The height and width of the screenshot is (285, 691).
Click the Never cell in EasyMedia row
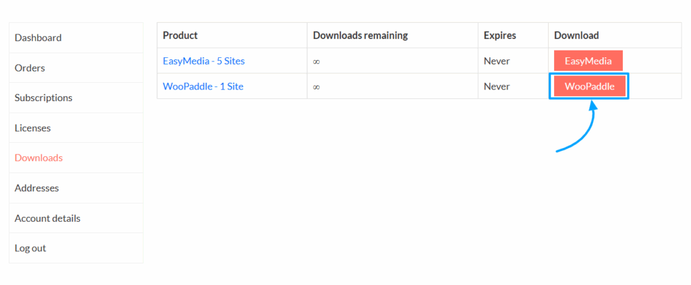(x=497, y=61)
